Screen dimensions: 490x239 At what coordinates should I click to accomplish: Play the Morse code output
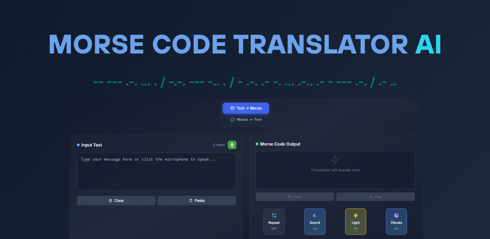tap(376, 197)
